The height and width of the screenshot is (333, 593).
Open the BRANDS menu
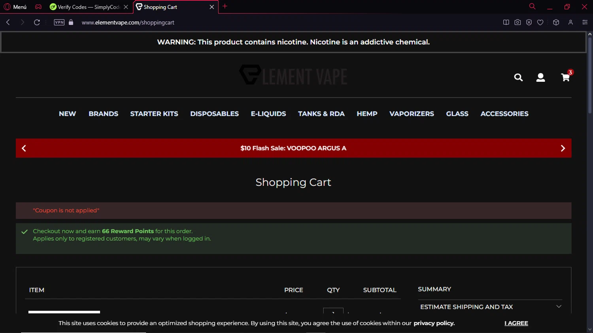click(103, 114)
